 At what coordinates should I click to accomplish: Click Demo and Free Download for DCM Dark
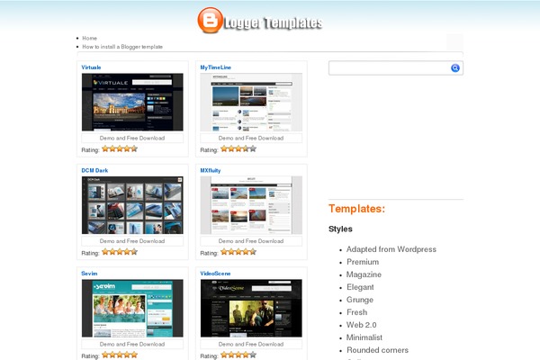coord(132,241)
